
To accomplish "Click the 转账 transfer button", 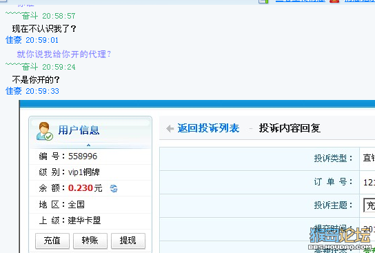I will (x=90, y=241).
